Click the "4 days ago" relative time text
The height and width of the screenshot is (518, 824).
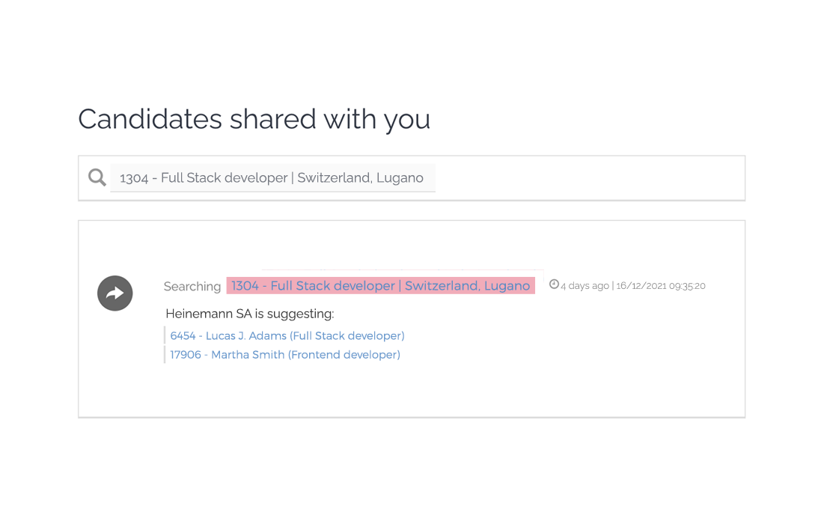click(585, 286)
